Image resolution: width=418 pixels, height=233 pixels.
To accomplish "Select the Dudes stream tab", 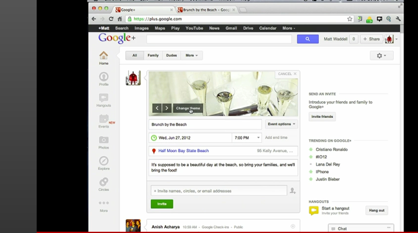I will pyautogui.click(x=172, y=56).
